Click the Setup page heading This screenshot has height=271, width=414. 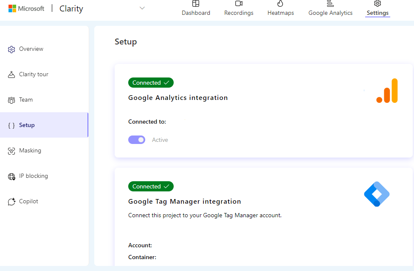126,42
